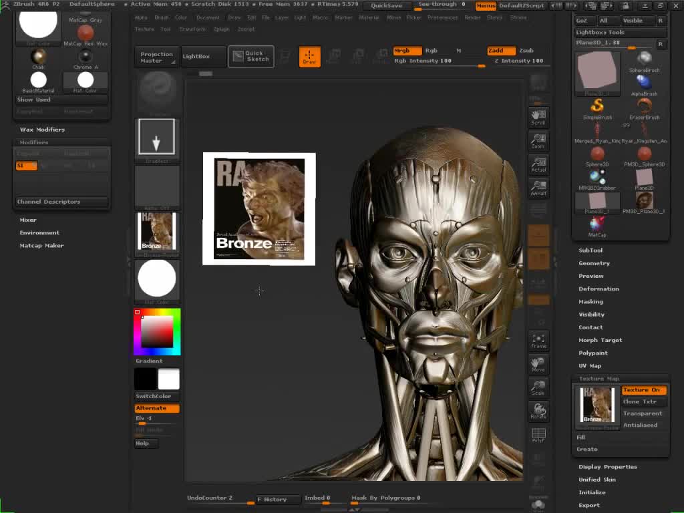Viewport: 684px width, 513px height.
Task: Select the white secondary color swatch
Action: (x=168, y=379)
